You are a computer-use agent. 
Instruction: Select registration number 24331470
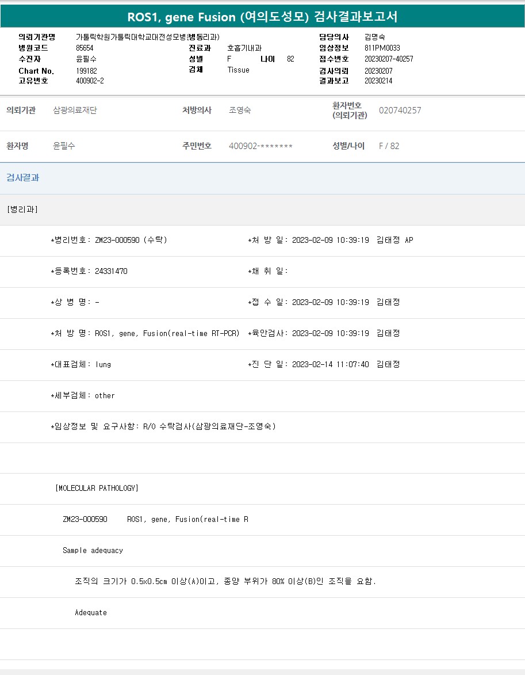[x=111, y=271]
